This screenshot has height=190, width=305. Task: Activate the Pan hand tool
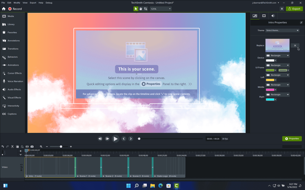point(141,9)
